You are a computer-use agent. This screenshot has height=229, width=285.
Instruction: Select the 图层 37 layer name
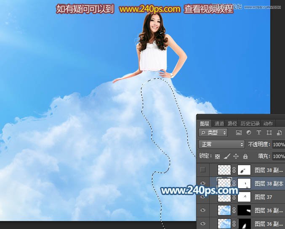(264, 197)
